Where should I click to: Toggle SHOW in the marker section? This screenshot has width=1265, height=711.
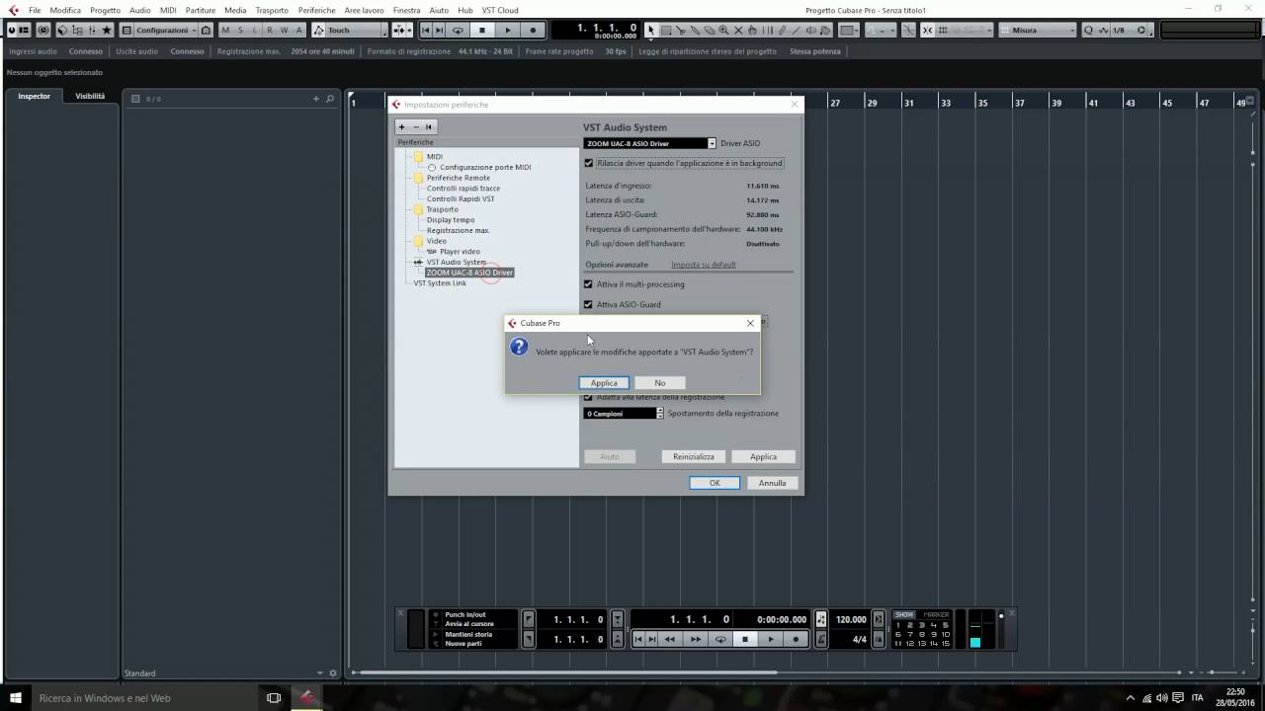pos(904,614)
